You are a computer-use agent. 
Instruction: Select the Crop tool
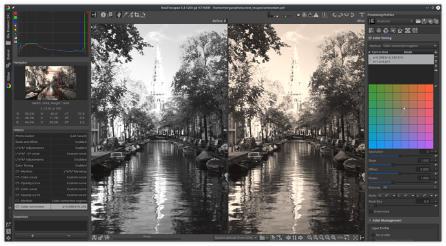click(137, 15)
